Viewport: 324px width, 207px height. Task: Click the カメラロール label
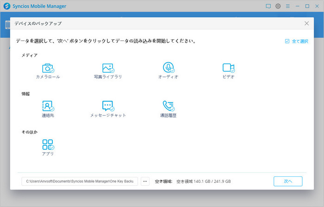(48, 77)
